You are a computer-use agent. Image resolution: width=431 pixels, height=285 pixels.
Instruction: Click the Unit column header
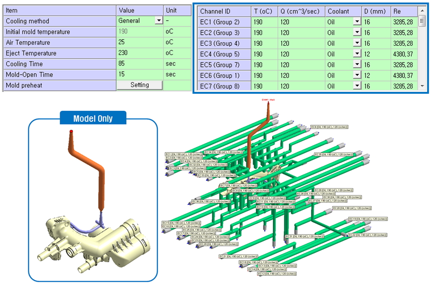177,11
